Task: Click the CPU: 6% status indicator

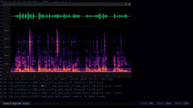Action: 147,103
